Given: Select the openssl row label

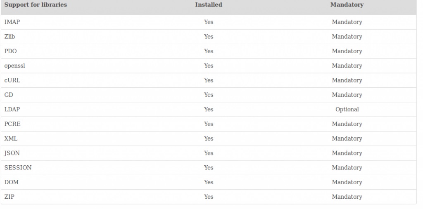Looking at the screenshot, I should 15,66.
